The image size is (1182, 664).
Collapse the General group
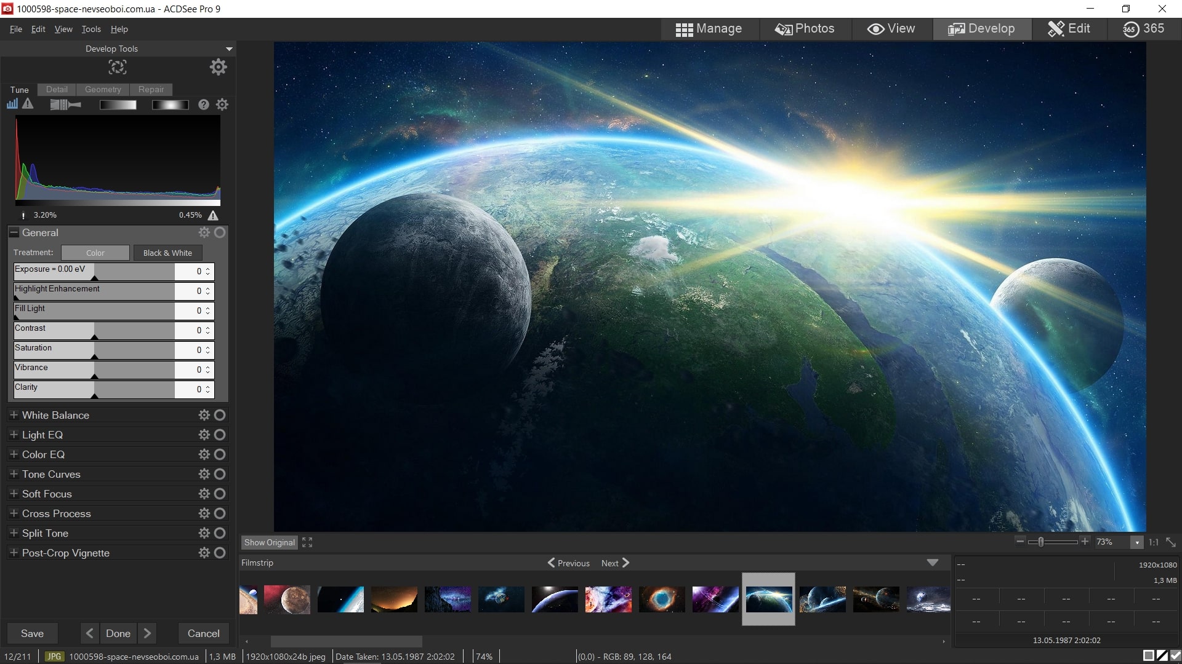(x=14, y=232)
